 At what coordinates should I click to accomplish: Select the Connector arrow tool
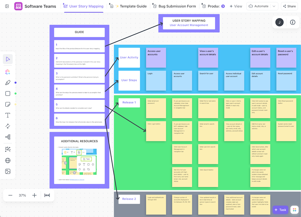pos(8,126)
